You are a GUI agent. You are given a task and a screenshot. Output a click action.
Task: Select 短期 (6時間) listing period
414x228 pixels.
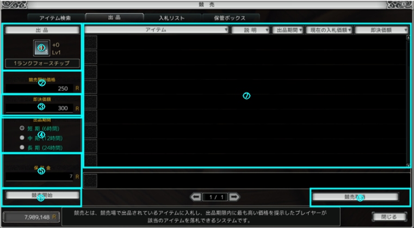(x=22, y=128)
